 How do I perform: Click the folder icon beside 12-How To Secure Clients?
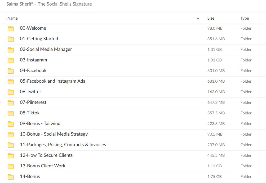tap(11, 155)
